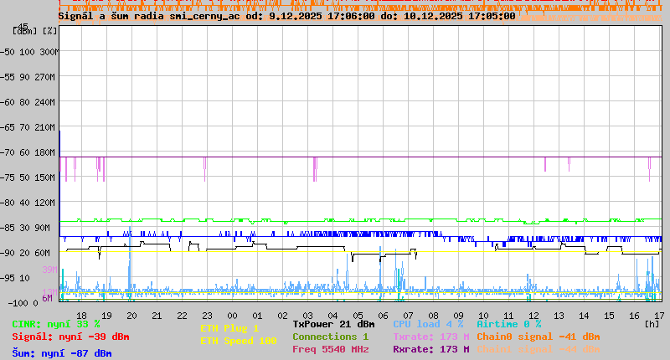Click the graph title text at top
670x360 pixels.
286,16
